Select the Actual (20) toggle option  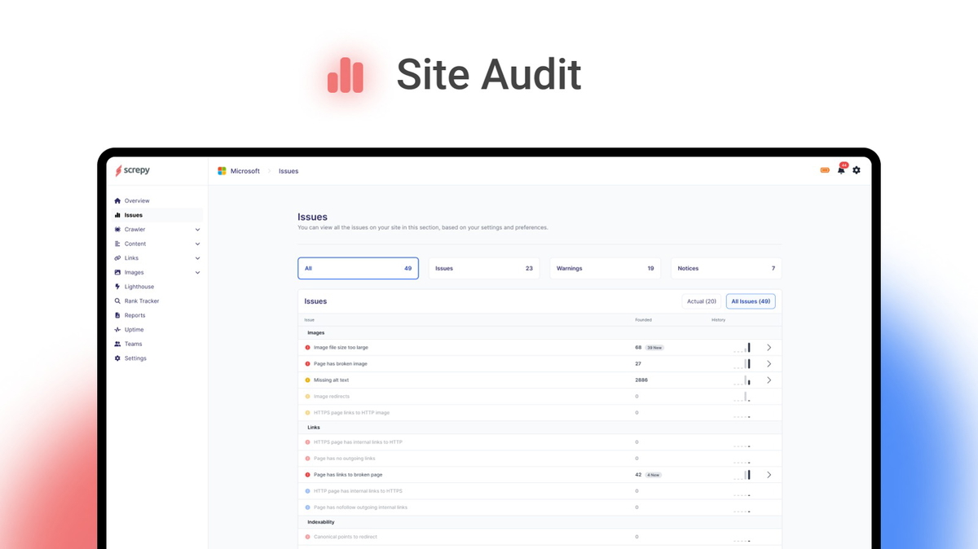tap(702, 301)
